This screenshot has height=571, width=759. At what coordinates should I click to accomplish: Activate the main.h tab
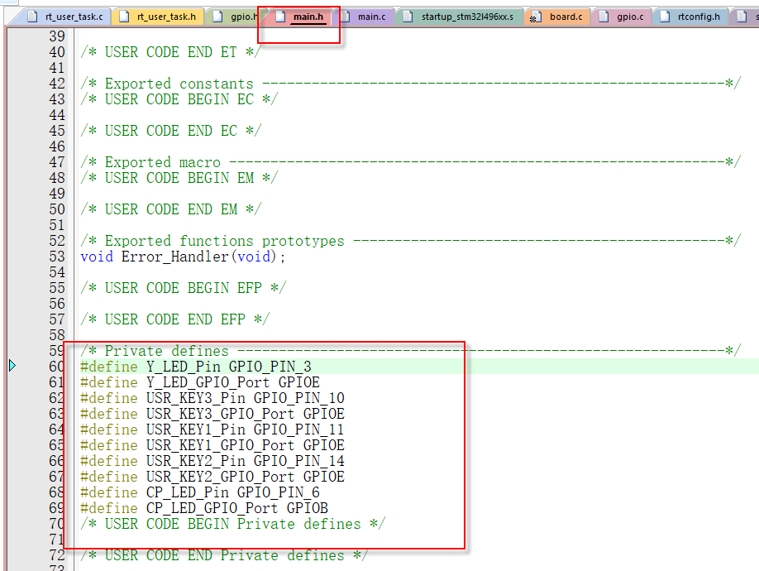point(308,17)
